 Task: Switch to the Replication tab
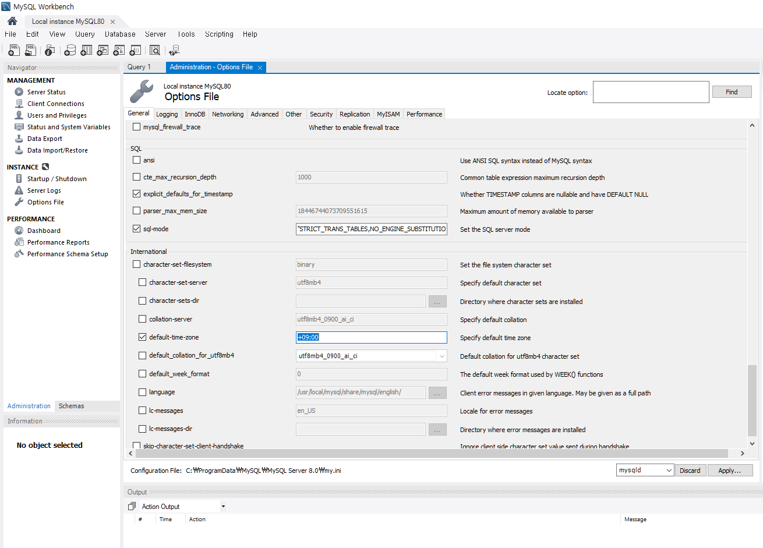355,114
